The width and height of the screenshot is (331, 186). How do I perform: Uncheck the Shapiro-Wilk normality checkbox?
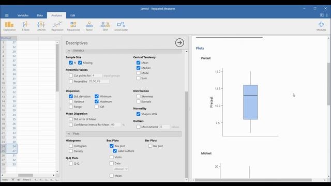[x=138, y=114]
